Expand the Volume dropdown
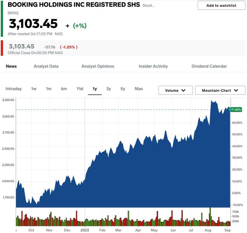This screenshot has height=233, width=247. click(x=175, y=90)
